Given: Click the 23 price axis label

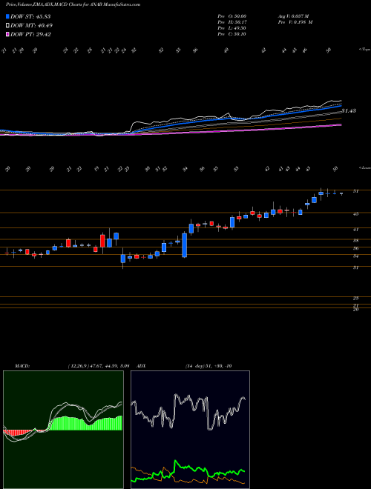Looking at the screenshot, I should [355, 298].
